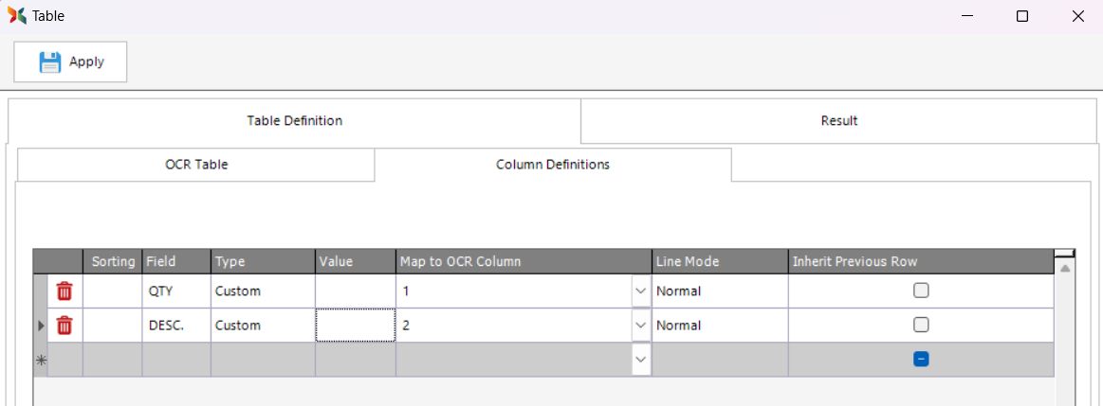Viewport: 1103px width, 406px height.
Task: Click the Line Mode column header
Action: point(719,261)
